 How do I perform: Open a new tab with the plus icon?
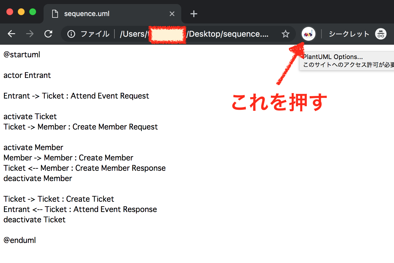194,13
